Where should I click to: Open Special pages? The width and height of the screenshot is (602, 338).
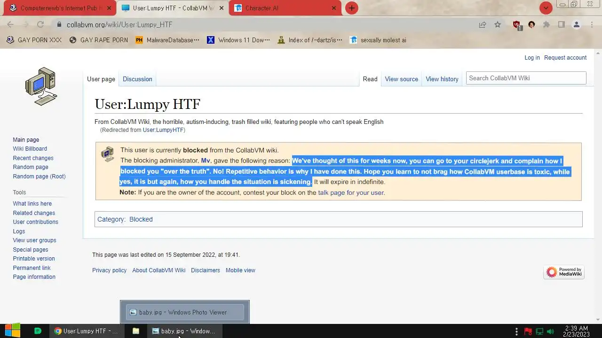coord(30,250)
